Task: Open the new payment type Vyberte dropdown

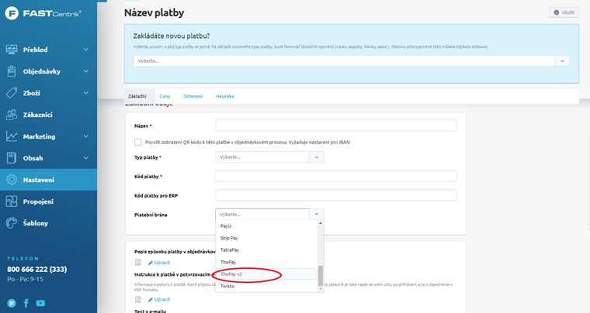Action: (x=351, y=60)
